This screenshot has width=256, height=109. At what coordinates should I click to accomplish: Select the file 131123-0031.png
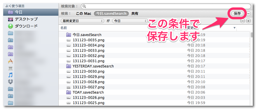[x=88, y=61]
